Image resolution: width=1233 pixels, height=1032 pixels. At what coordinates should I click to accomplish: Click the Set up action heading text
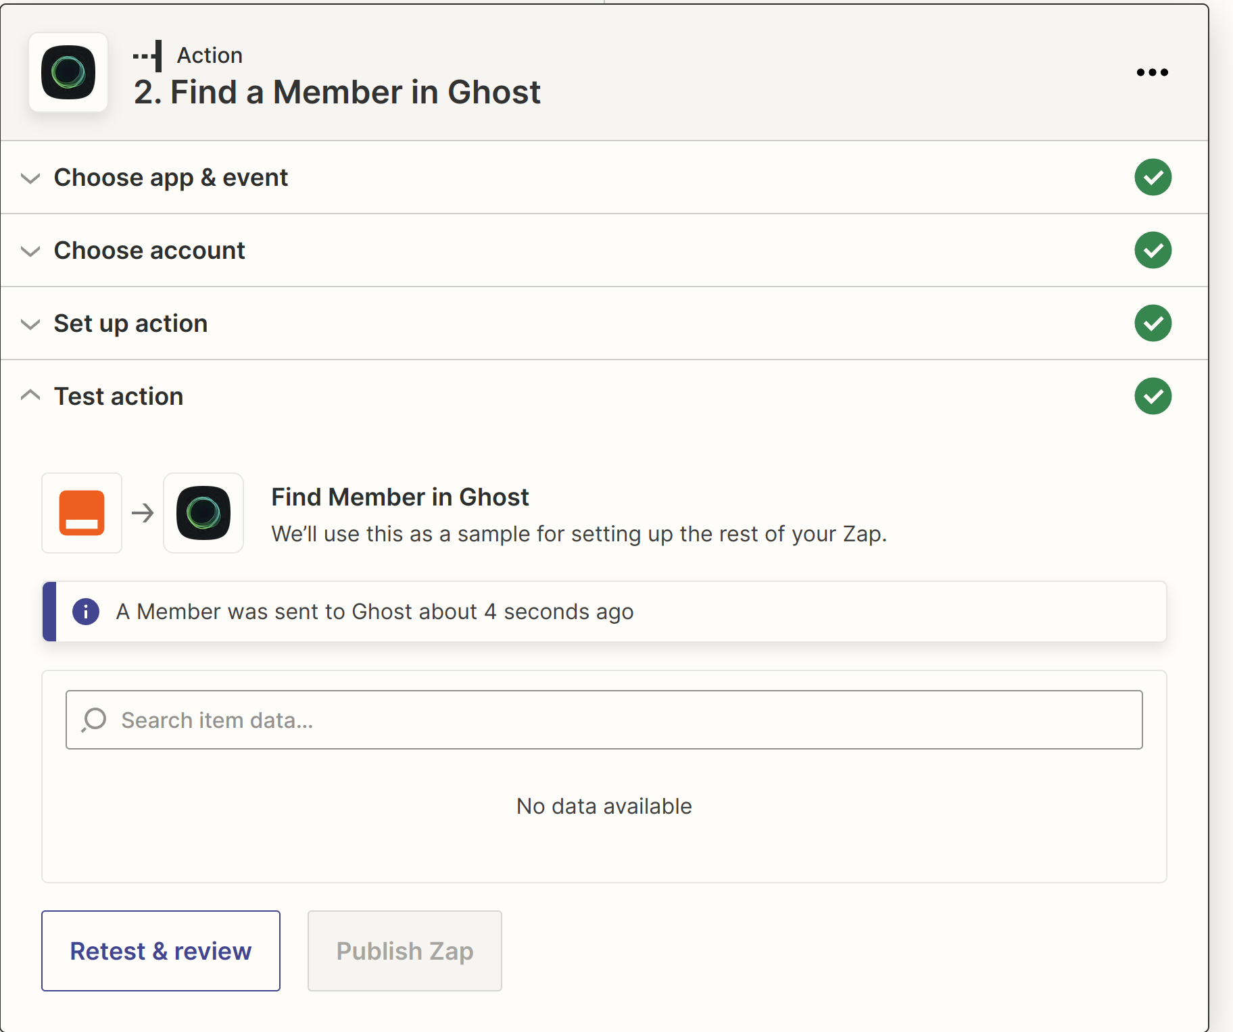[130, 324]
